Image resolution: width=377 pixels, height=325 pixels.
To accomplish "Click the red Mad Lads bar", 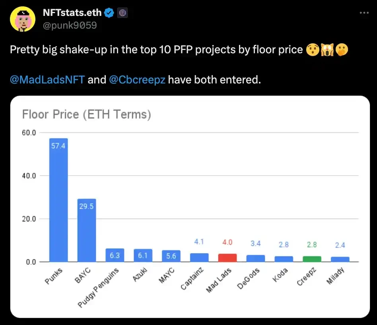I will click(x=227, y=257).
